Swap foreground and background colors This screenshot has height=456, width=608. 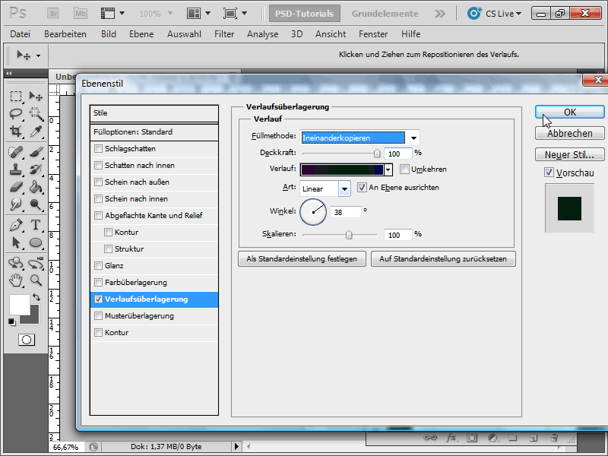tap(36, 297)
